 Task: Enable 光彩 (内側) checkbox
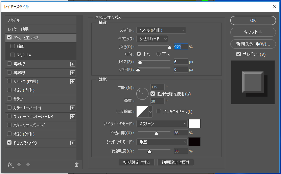(9, 90)
